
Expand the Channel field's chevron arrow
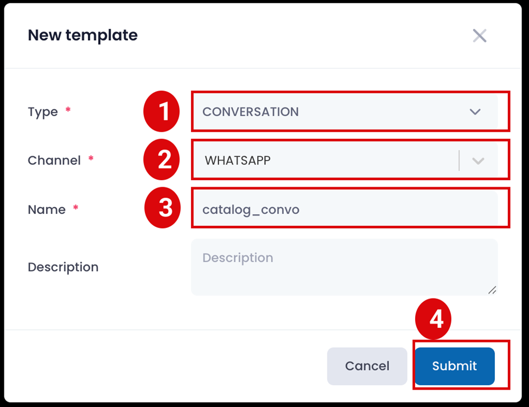coord(478,161)
